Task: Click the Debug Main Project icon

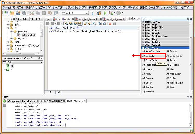Action: (x=111, y=13)
